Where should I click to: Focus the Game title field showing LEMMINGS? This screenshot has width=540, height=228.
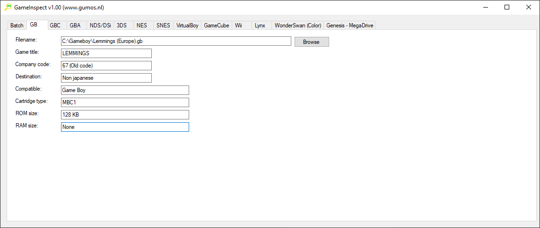click(106, 53)
